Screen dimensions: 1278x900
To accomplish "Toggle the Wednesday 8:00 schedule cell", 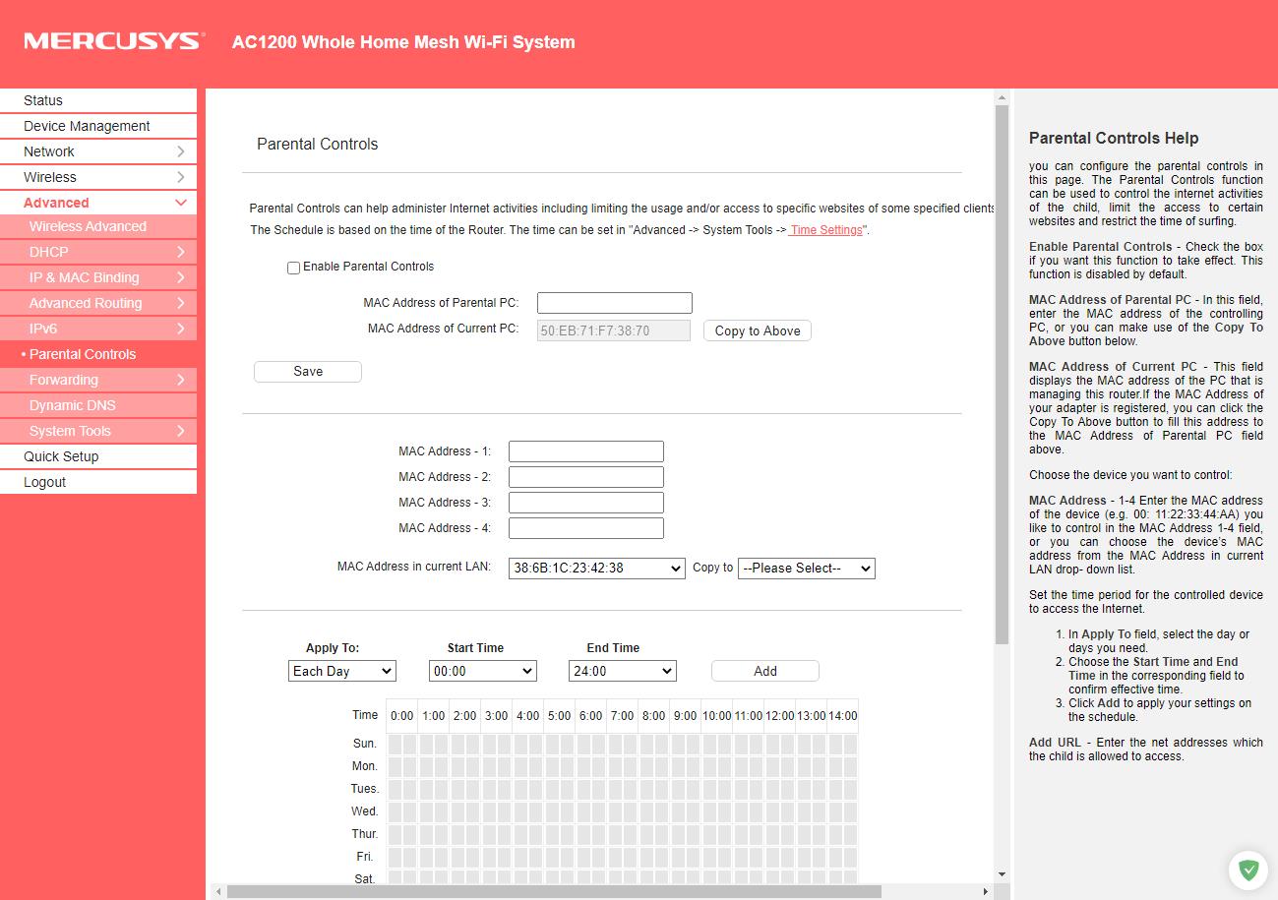I will click(x=646, y=812).
